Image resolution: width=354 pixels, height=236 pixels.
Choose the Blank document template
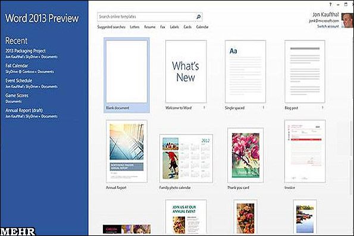127,75
